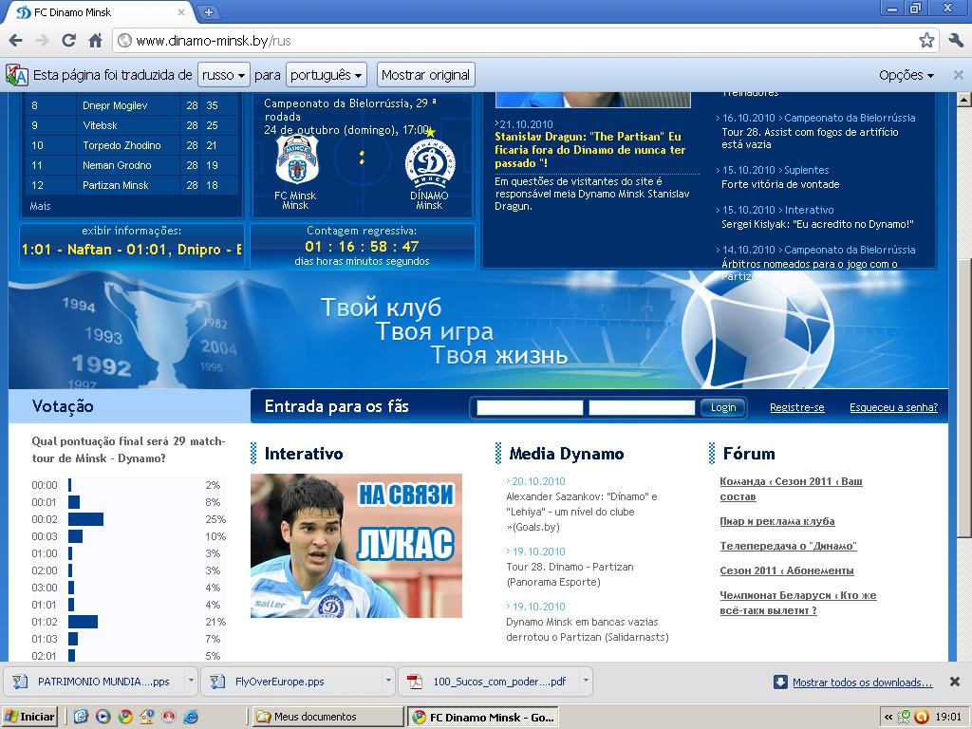Bookmark this page with the star icon
This screenshot has height=729, width=972.
pos(926,41)
